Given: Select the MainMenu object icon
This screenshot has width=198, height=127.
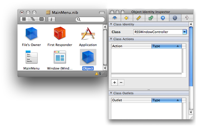Looking at the screenshot, I should 31,57.
